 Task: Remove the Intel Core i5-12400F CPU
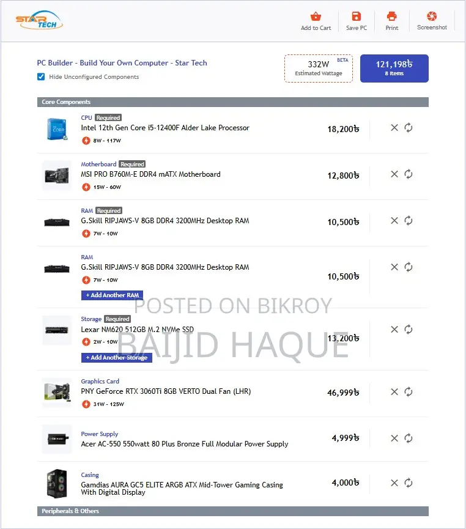tap(394, 128)
